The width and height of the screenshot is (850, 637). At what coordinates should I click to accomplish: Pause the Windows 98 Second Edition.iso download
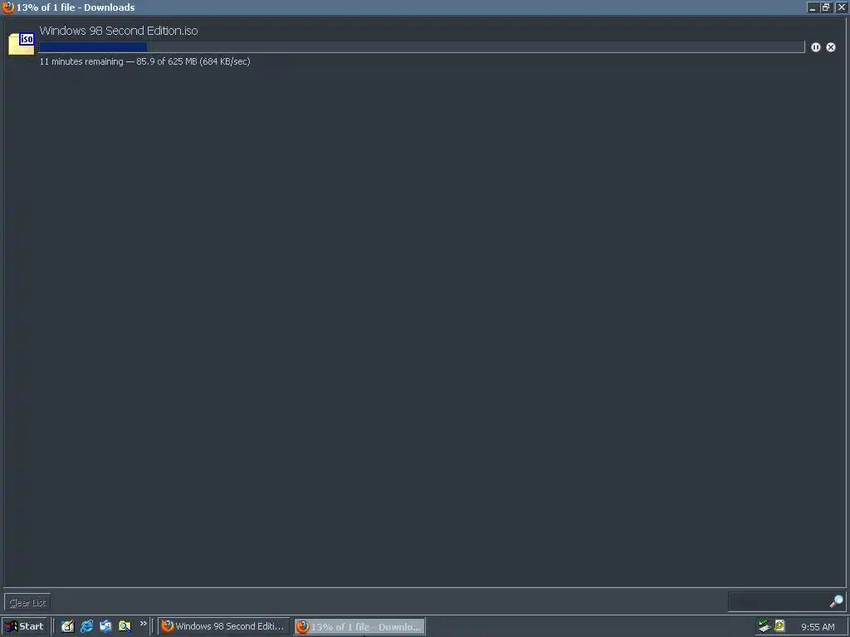[x=815, y=47]
